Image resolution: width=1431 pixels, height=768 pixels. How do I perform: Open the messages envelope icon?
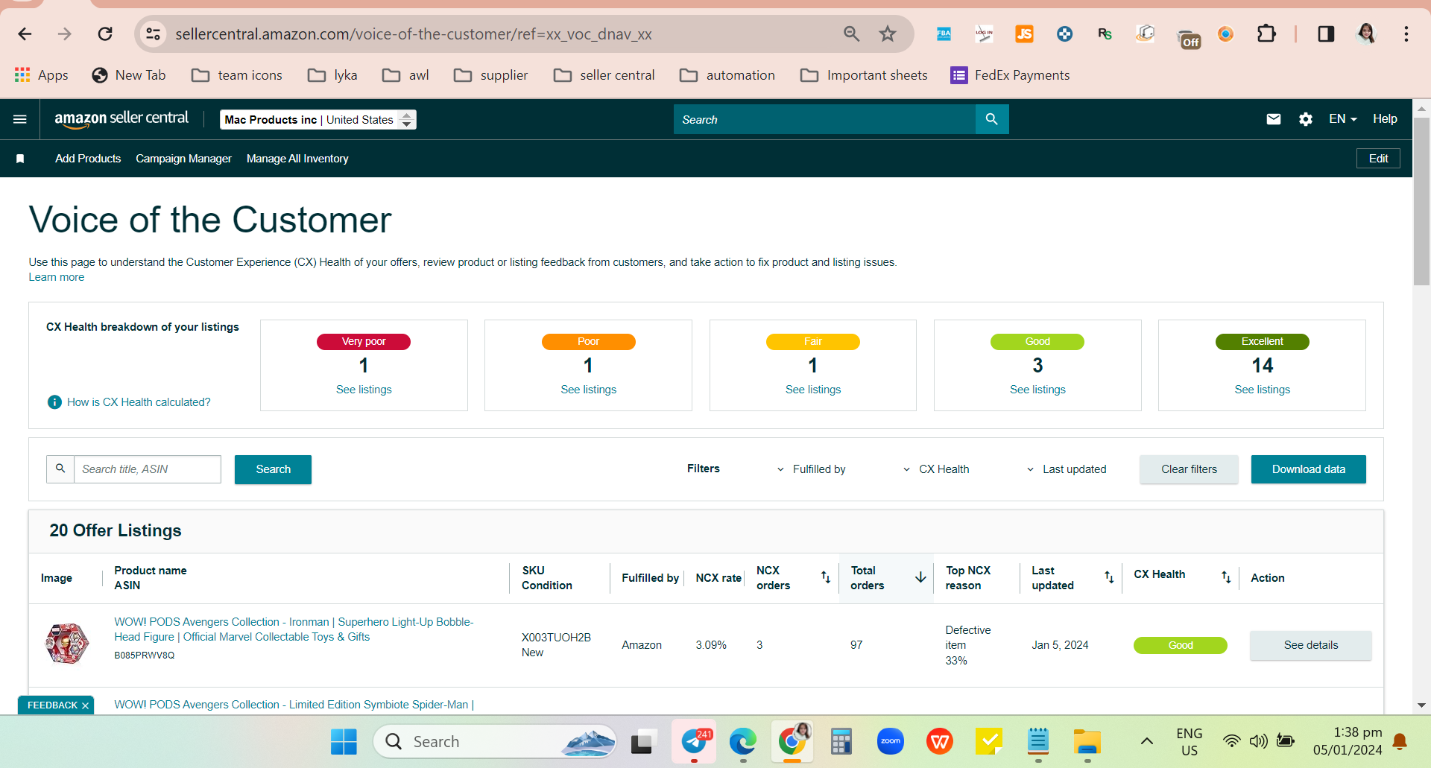point(1274,119)
